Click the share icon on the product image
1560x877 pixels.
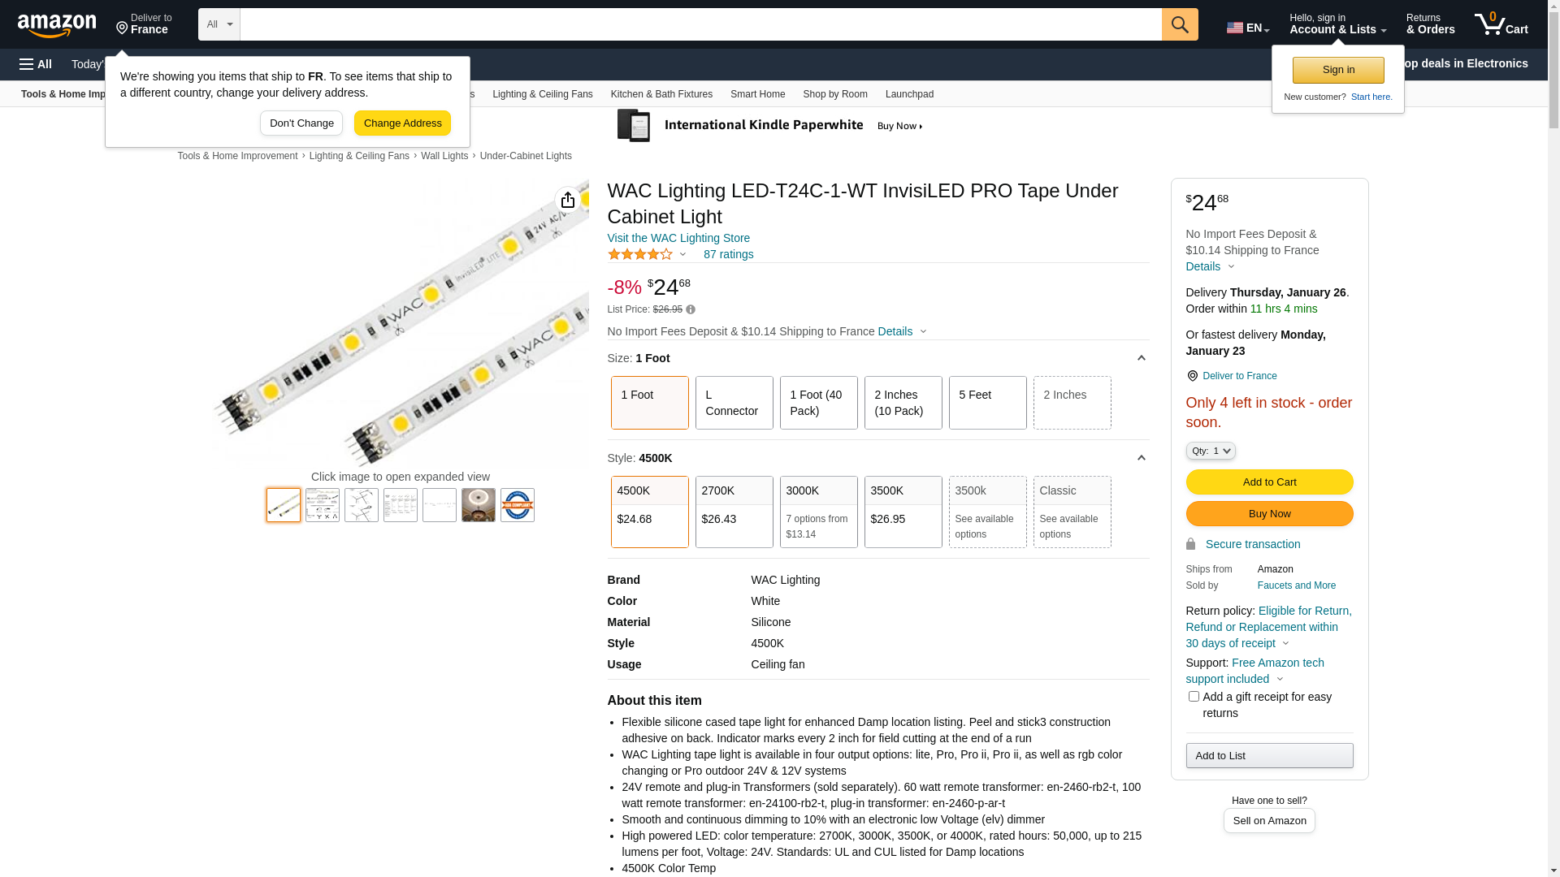tap(567, 200)
